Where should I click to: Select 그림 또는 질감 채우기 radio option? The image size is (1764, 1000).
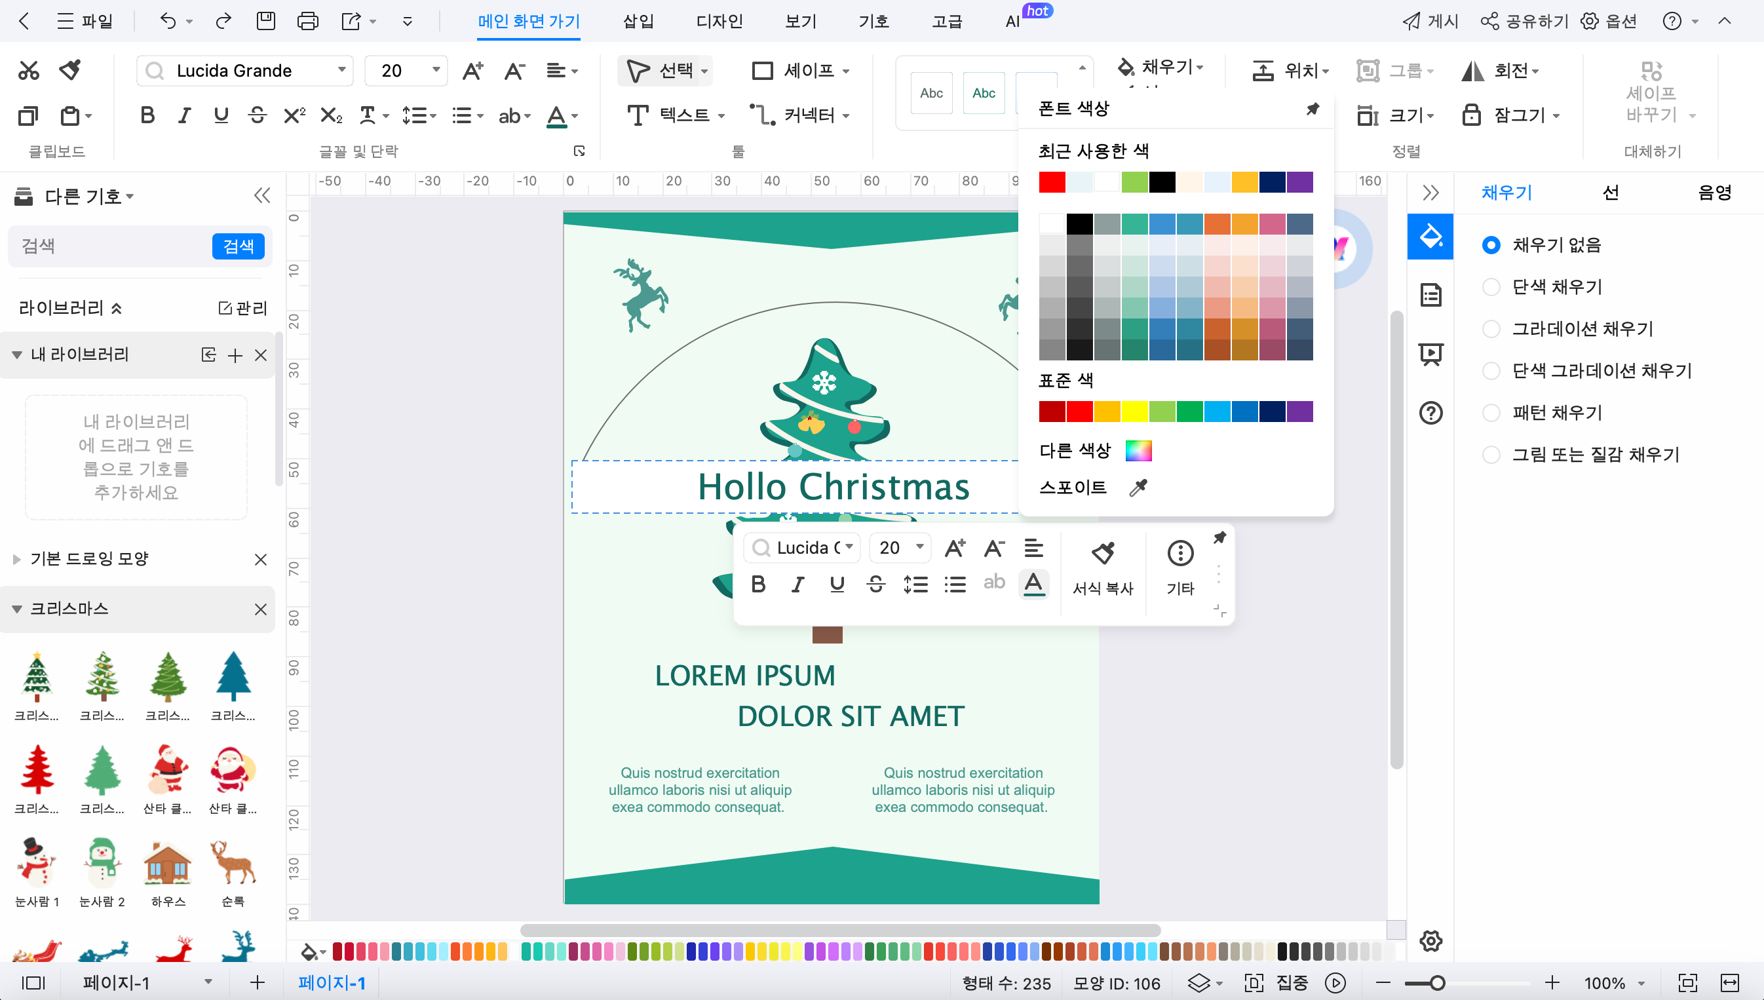(x=1491, y=455)
